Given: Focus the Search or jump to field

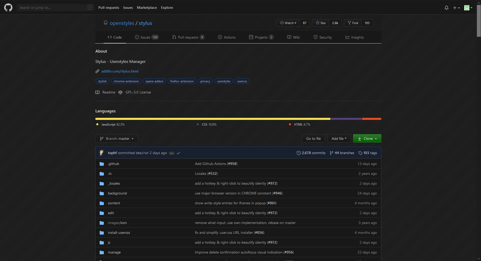Looking at the screenshot, I should tap(55, 8).
